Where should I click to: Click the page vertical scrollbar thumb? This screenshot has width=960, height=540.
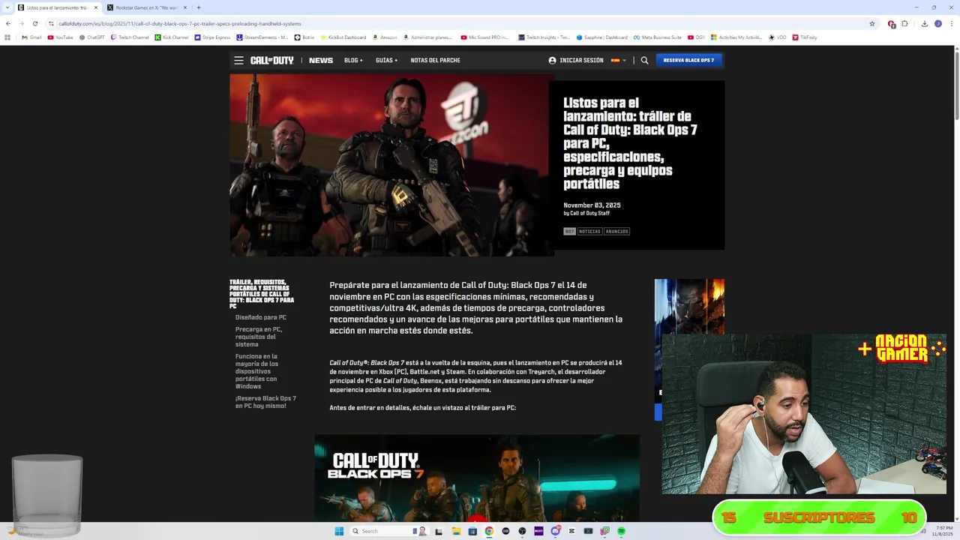[956, 86]
